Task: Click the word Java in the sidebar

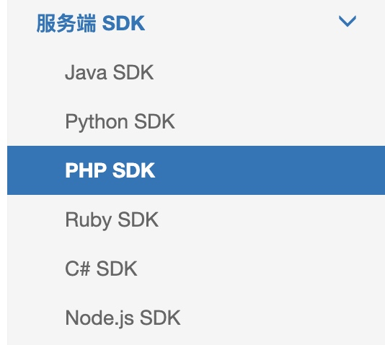Action: [86, 72]
